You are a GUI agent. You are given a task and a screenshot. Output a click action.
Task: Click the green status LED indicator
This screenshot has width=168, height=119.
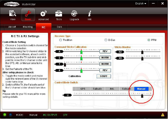[5, 115]
